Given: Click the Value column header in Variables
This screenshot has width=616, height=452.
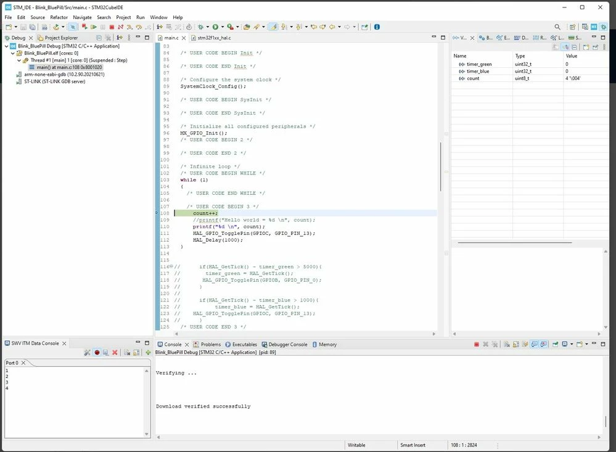Looking at the screenshot, I should (585, 56).
